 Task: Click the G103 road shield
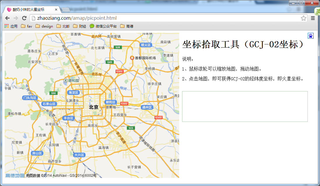(158, 118)
